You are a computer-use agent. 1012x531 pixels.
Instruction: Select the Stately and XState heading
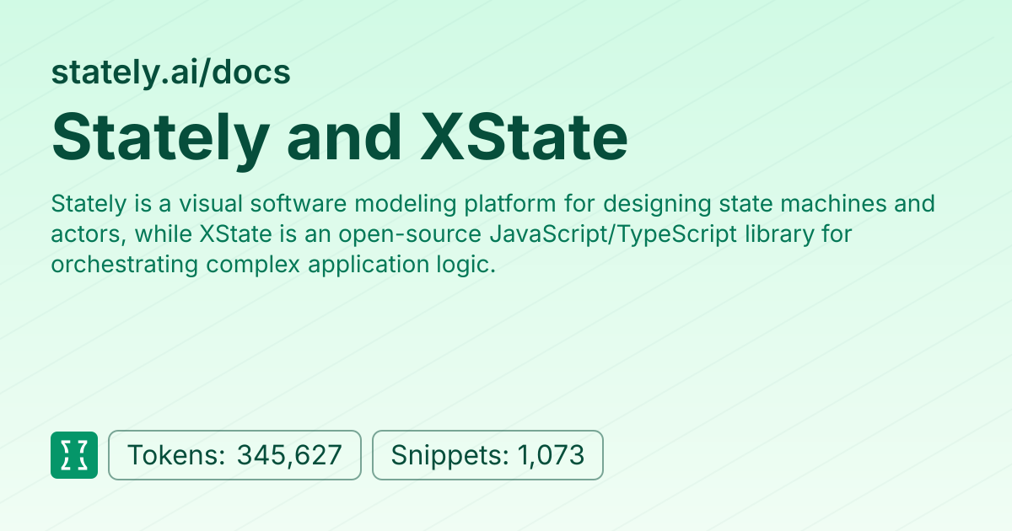click(340, 137)
